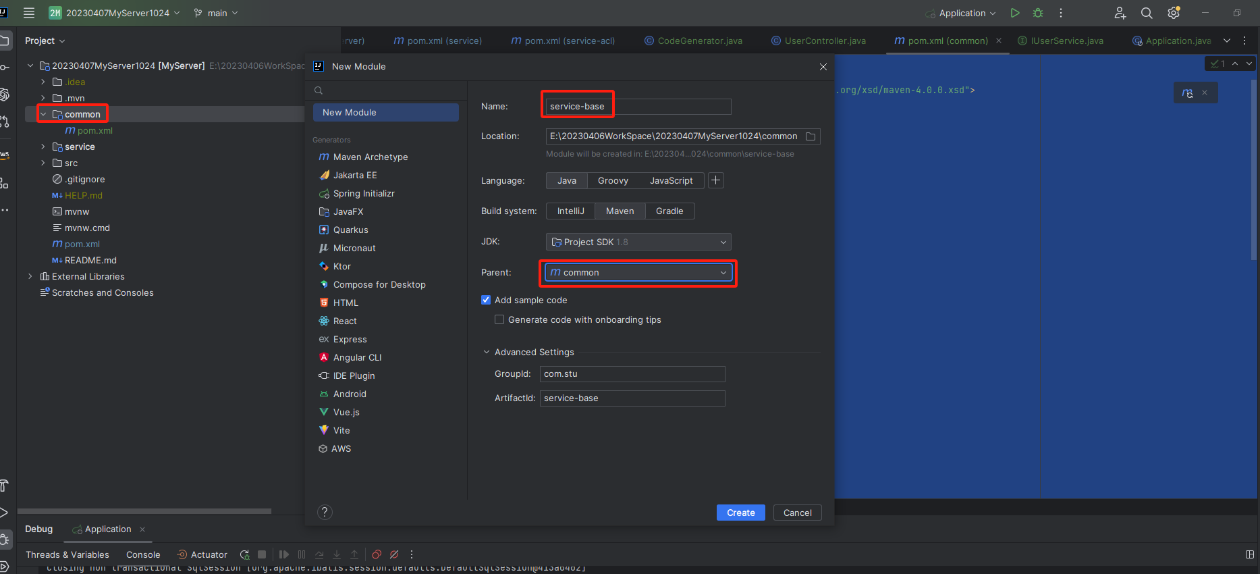Click the add language plus button
Screen dimensions: 1260x574
pyautogui.click(x=716, y=180)
